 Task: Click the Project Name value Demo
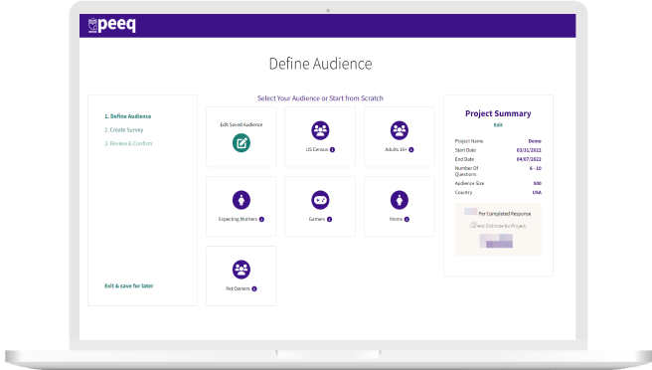click(535, 141)
